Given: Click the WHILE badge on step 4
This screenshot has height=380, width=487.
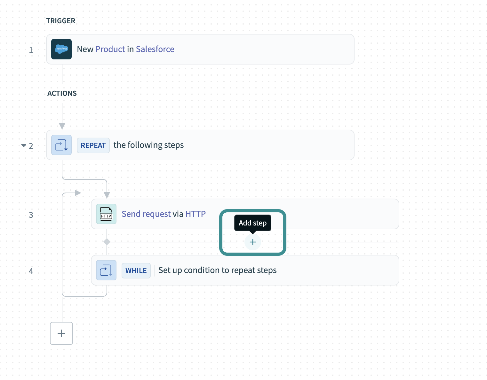Looking at the screenshot, I should 136,270.
